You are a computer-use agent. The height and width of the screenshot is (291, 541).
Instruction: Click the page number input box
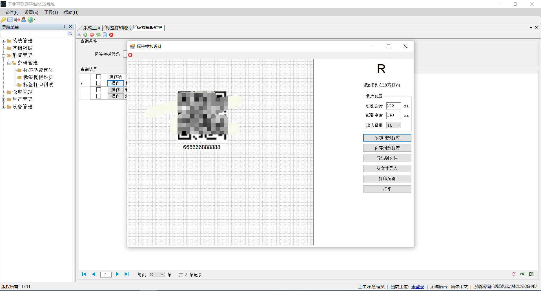(x=106, y=274)
